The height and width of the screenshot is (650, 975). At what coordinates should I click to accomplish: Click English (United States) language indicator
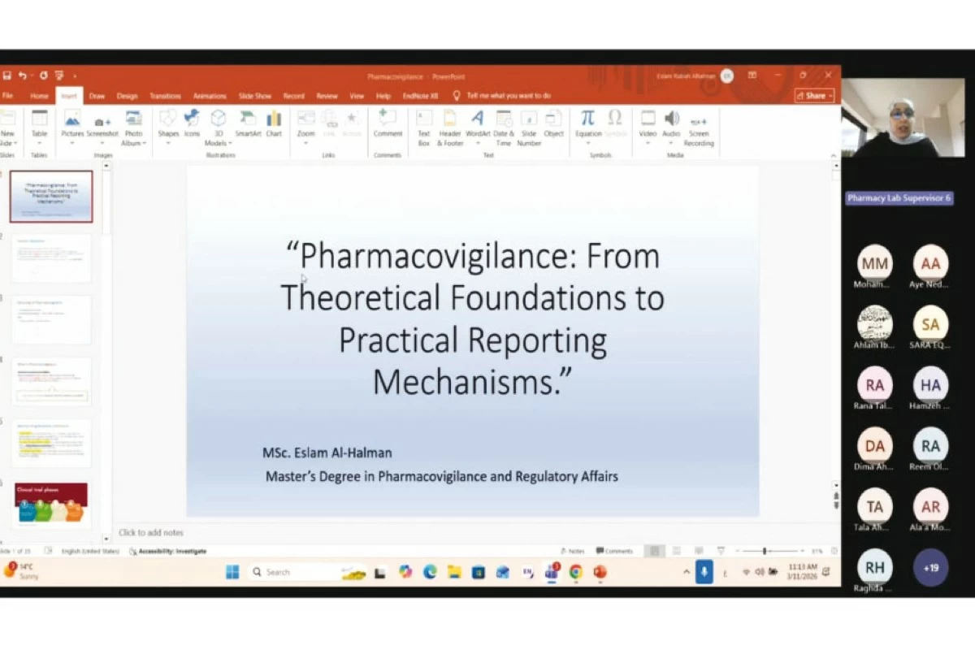click(x=90, y=551)
